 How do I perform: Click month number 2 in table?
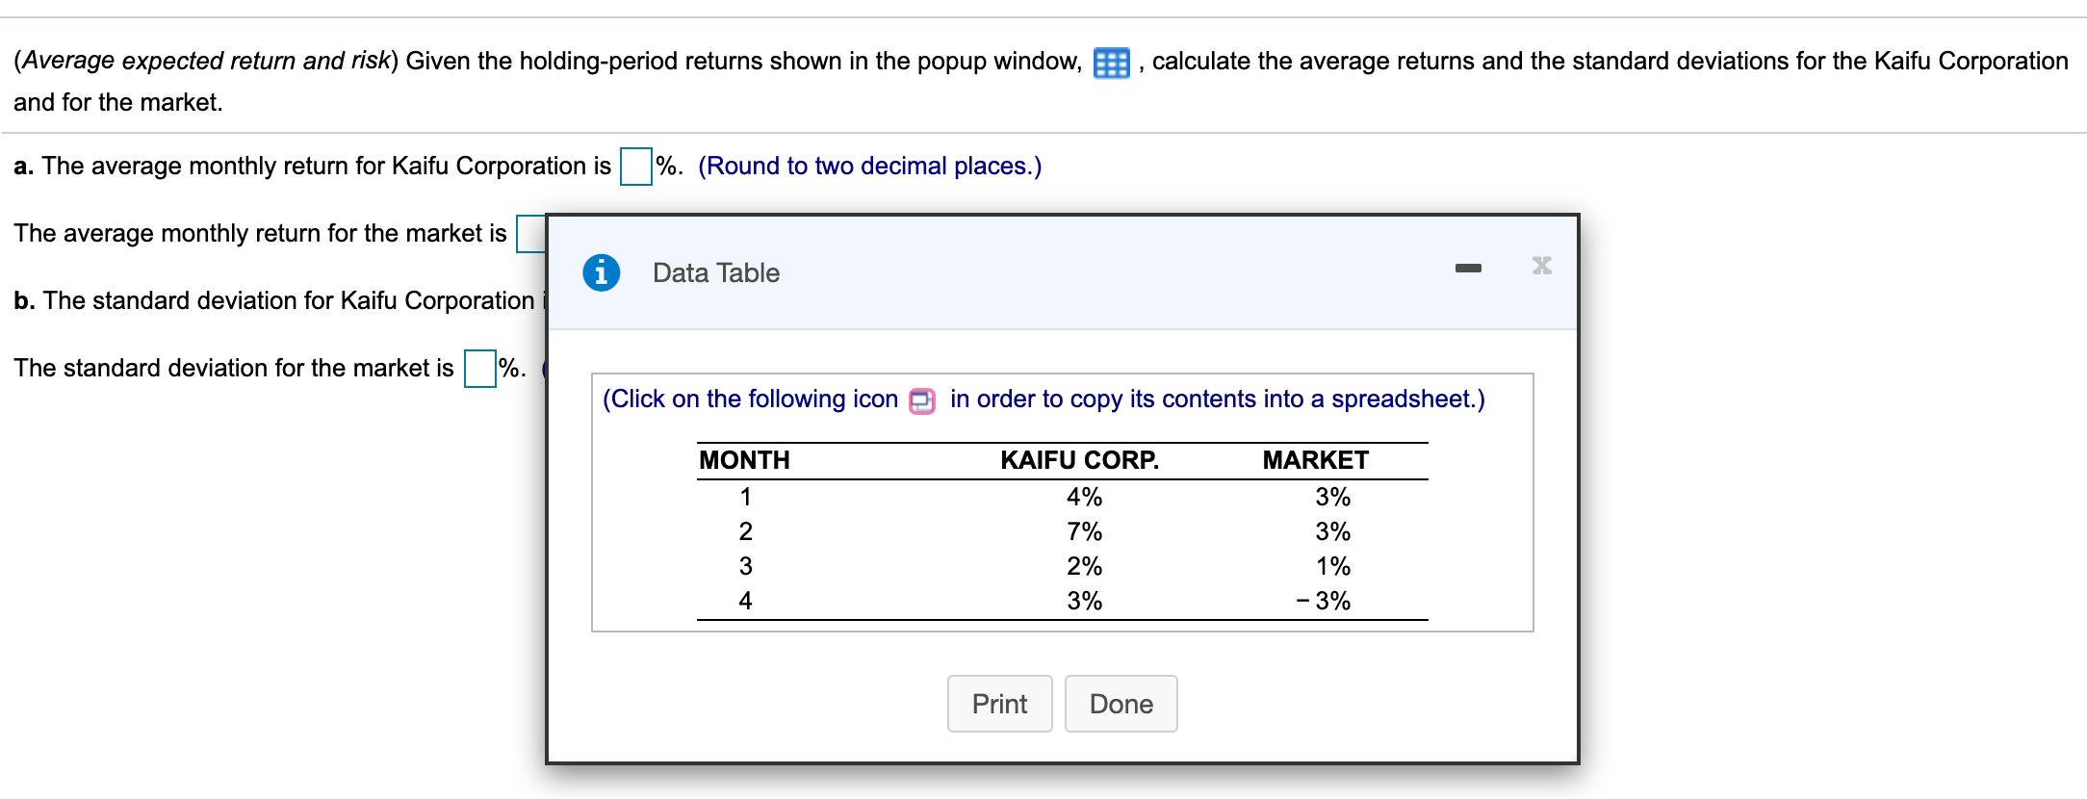tap(745, 531)
